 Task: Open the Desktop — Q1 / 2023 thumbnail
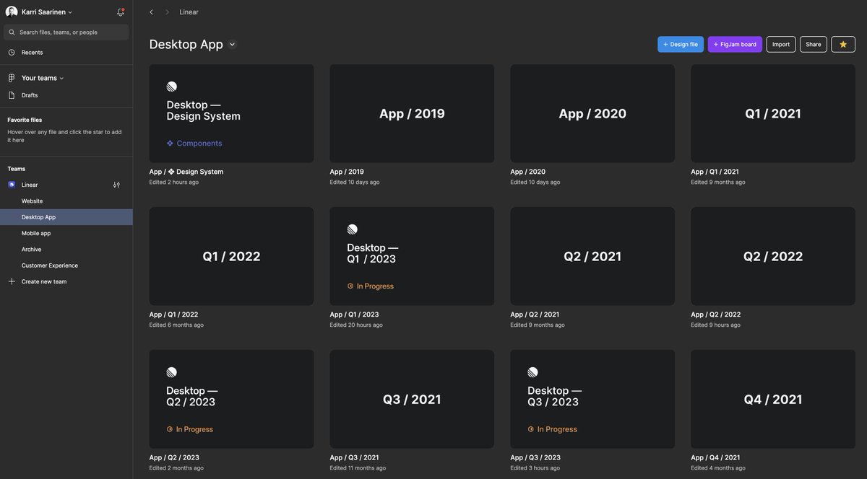(412, 256)
